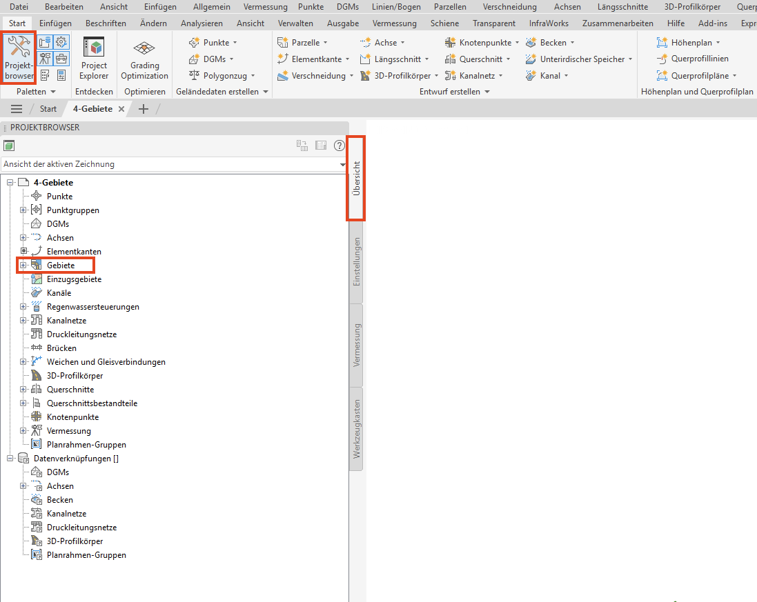Collapse the Datenverknüpfungen tree node
The width and height of the screenshot is (757, 602).
[x=10, y=459]
